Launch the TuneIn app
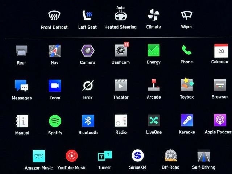Viewport: 232px width, 174px height. (x=105, y=156)
